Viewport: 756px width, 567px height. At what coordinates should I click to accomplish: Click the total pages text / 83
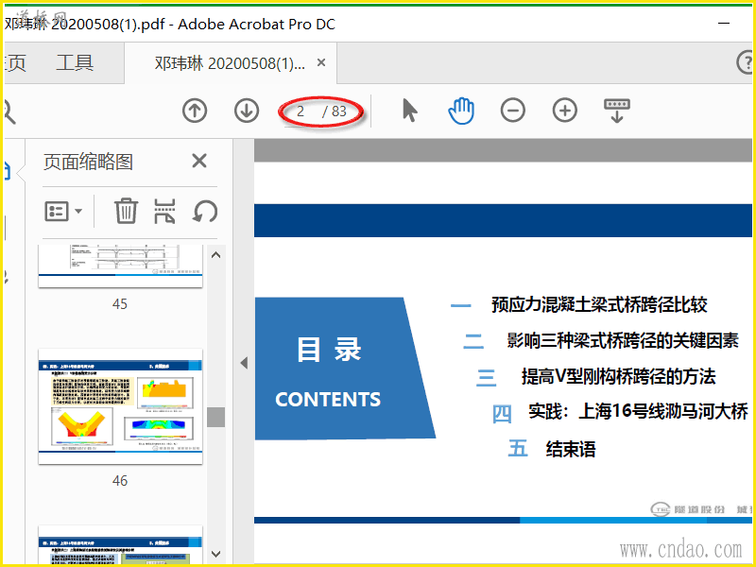[x=335, y=112]
